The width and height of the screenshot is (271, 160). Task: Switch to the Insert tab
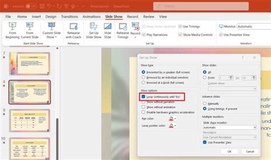pyautogui.click(x=36, y=17)
